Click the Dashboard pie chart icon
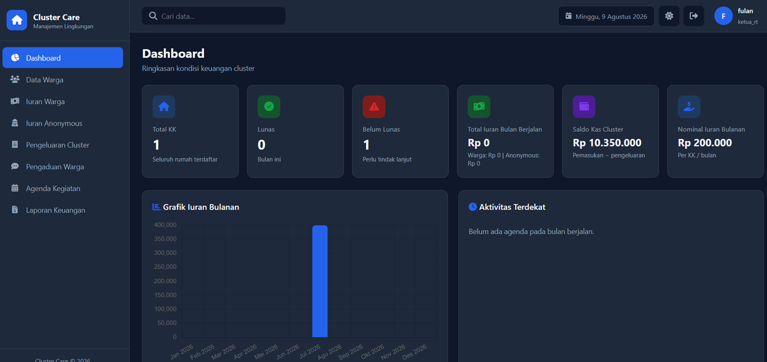Screen dimensions: 767x362 [x=15, y=57]
